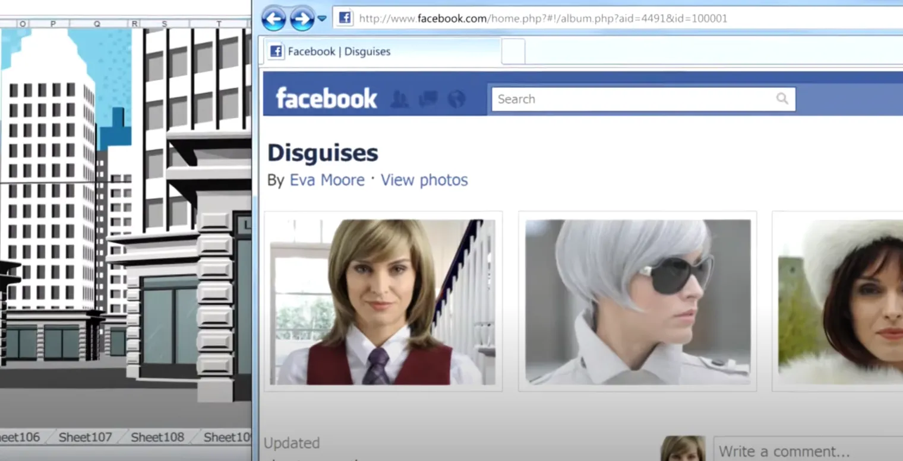
Task: Open the recent pages dropdown arrow
Action: 322,19
